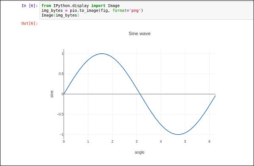
Task: Click the In [6] code cell input area
Action: (146, 10)
